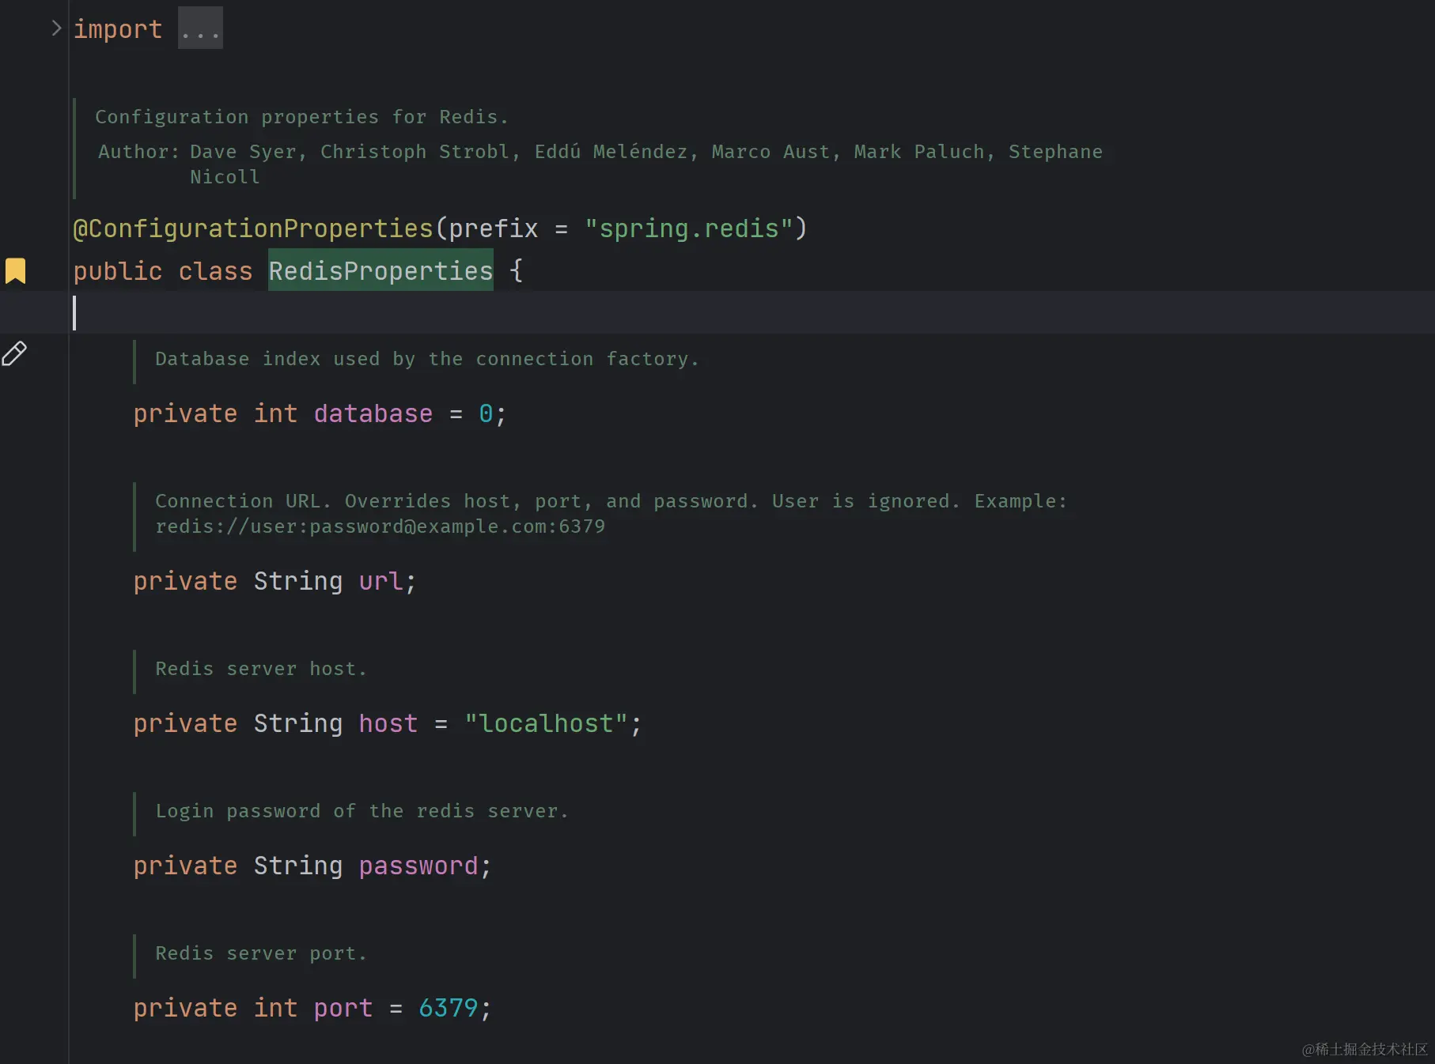
Task: Unfold the collapsed import ellipsis placeholder
Action: coord(200,28)
